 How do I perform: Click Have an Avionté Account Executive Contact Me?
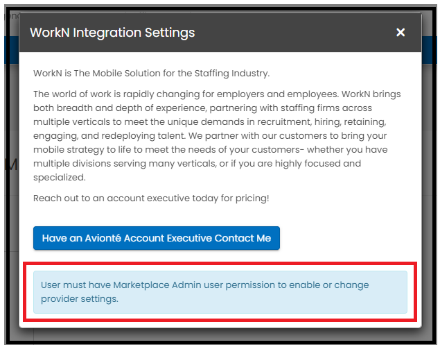point(157,238)
